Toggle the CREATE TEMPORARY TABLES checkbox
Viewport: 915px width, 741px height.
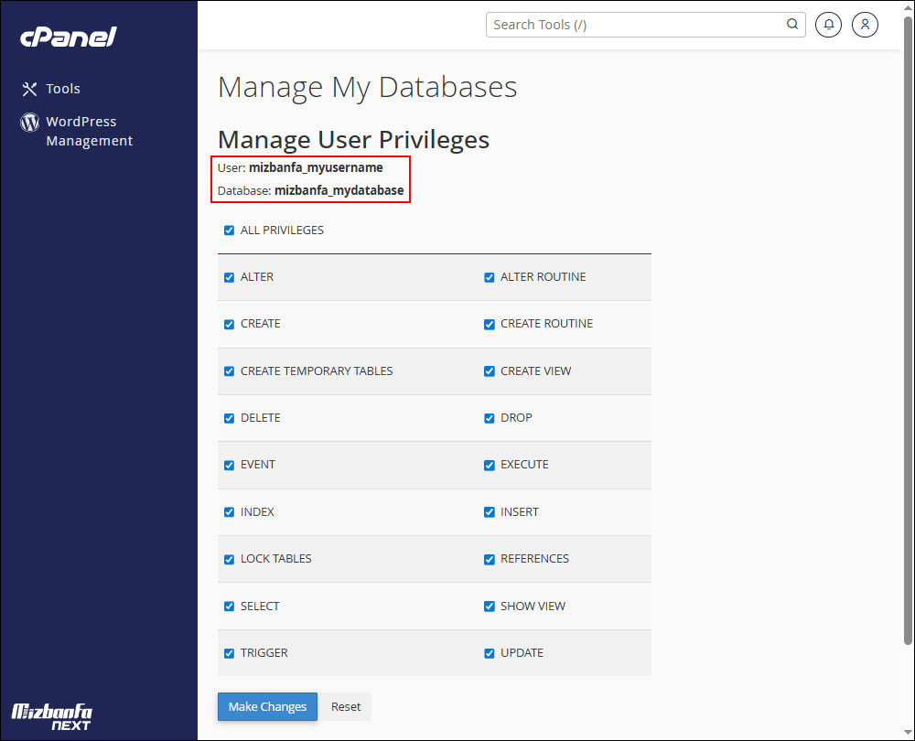[x=229, y=371]
